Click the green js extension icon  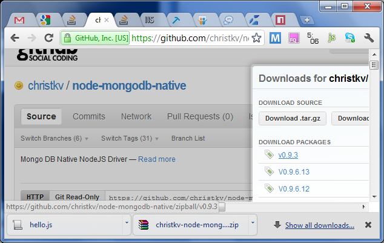click(x=331, y=38)
